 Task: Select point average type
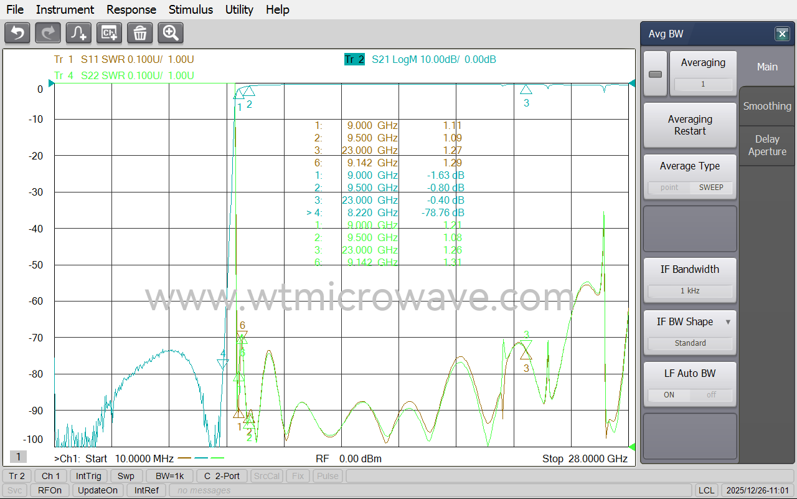pyautogui.click(x=669, y=188)
